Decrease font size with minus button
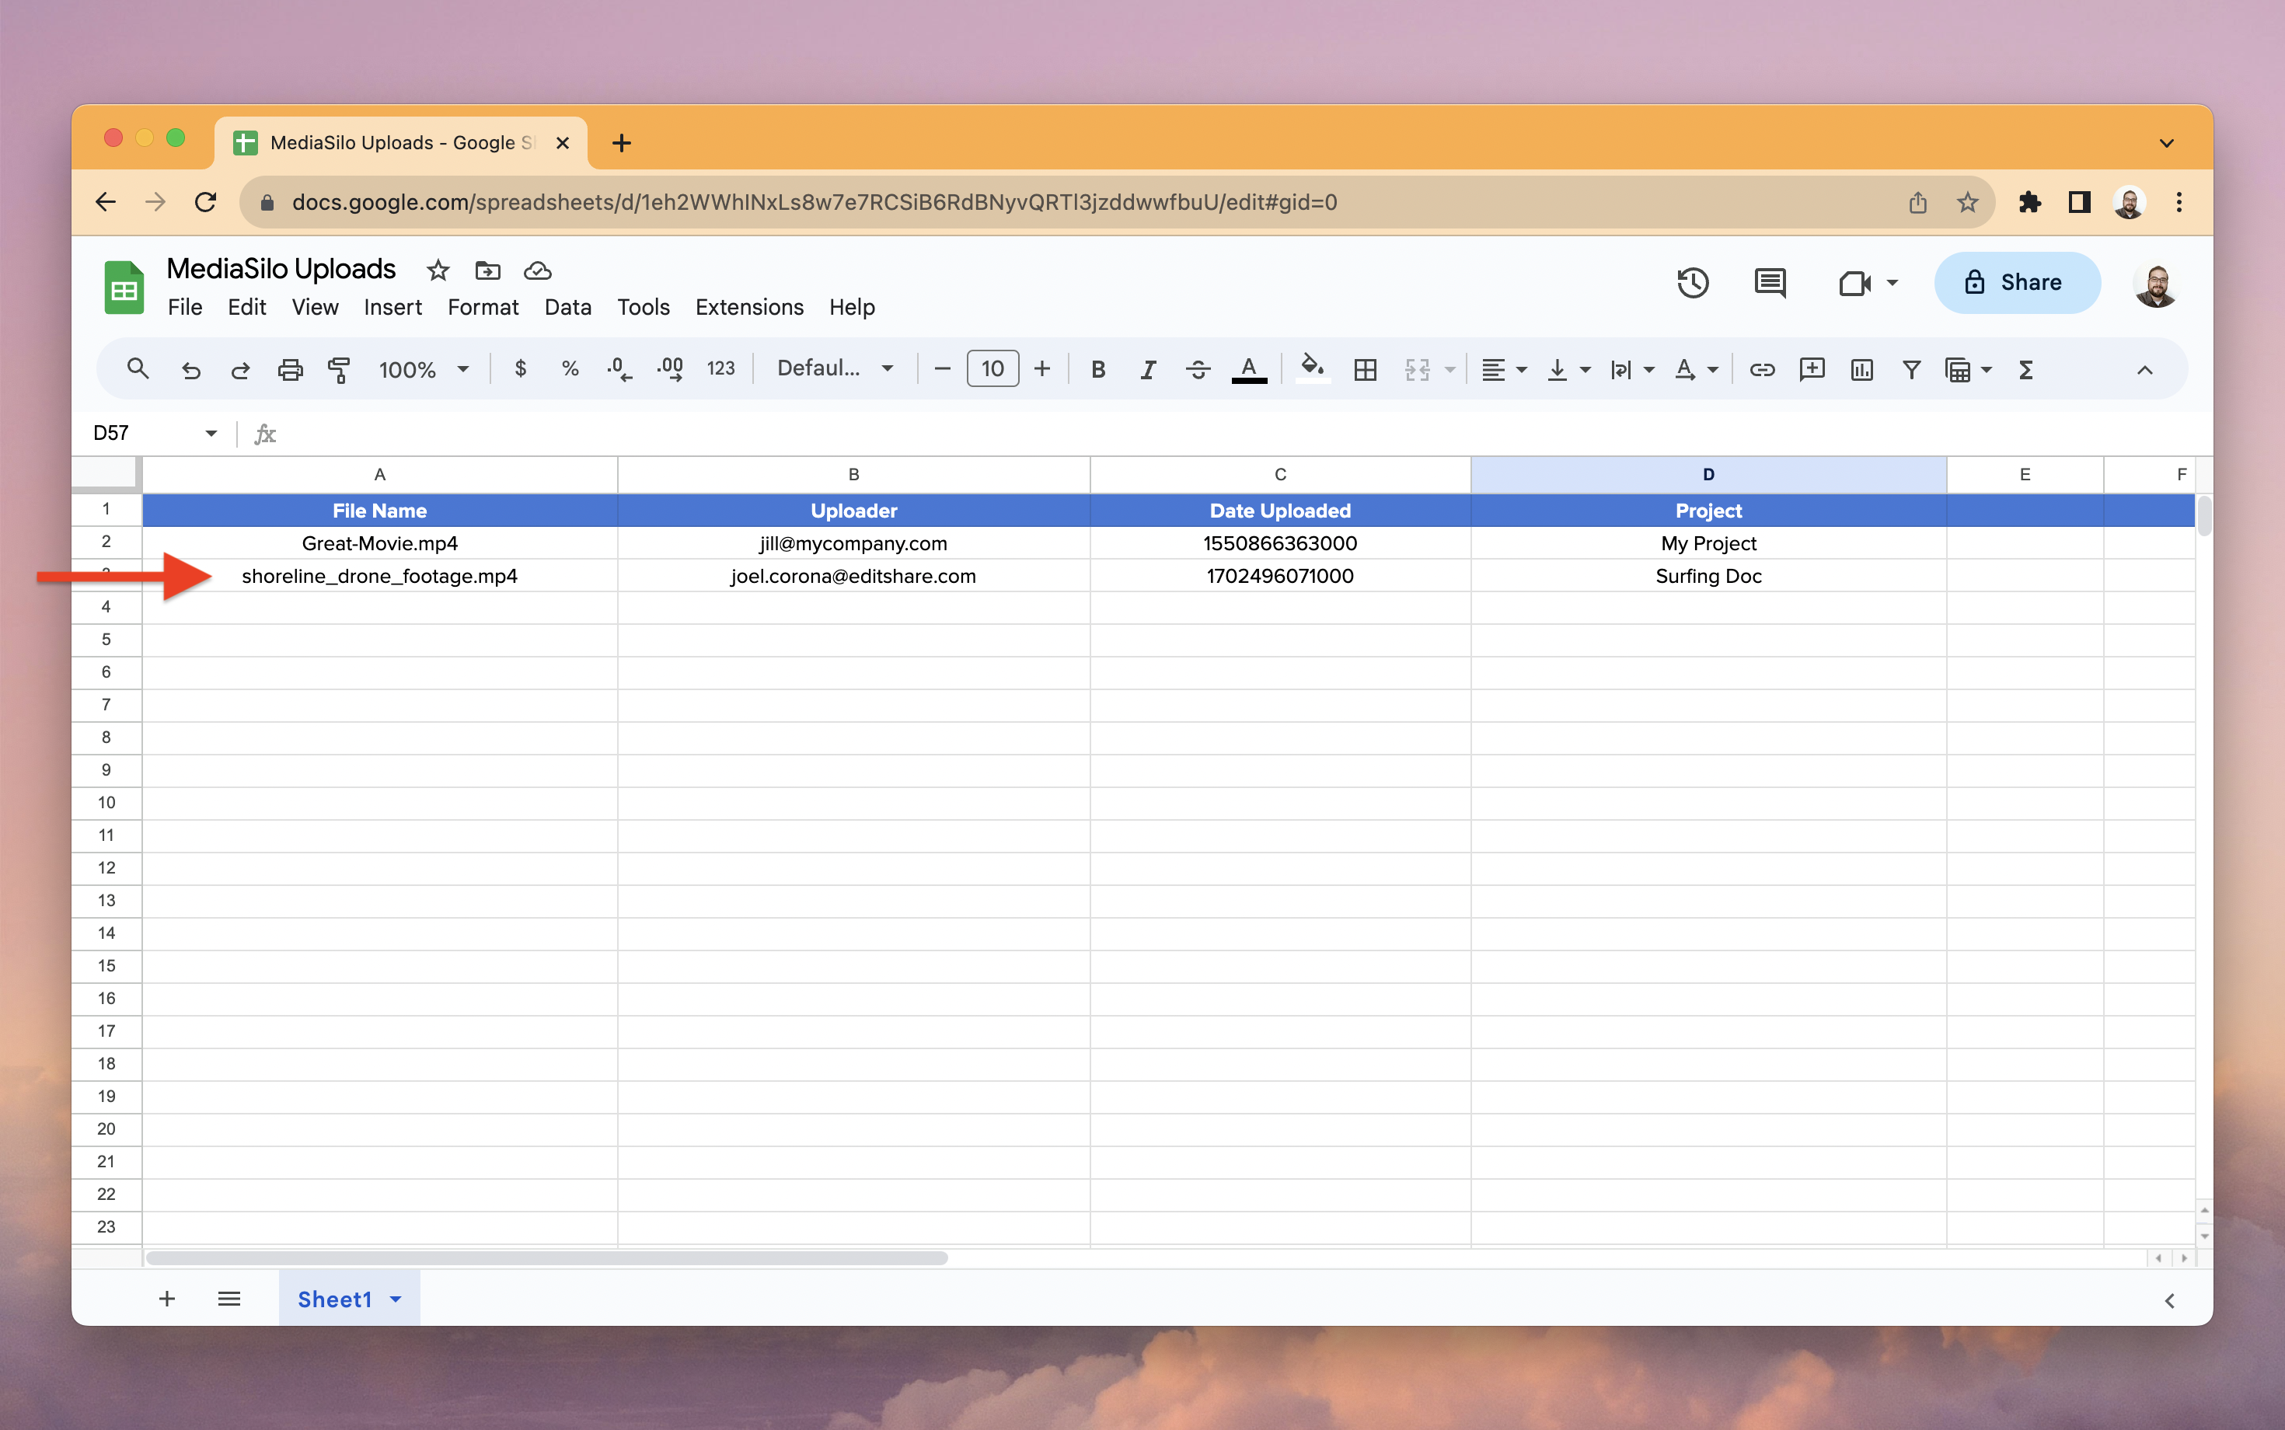This screenshot has width=2285, height=1430. click(942, 369)
